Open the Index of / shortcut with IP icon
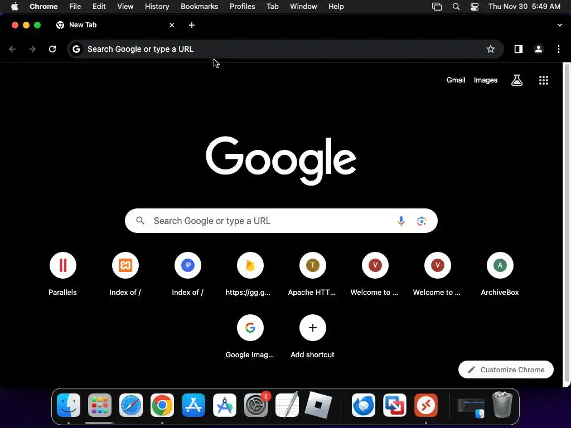 (x=187, y=274)
